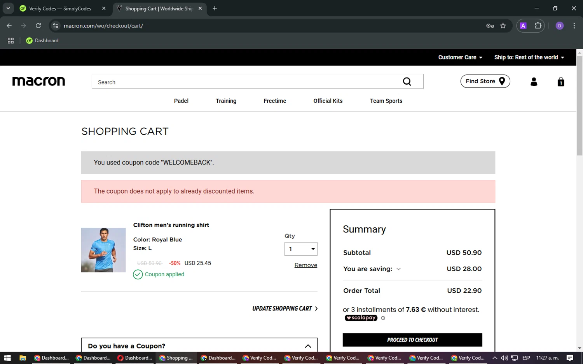Open the Official Kits menu
The height and width of the screenshot is (364, 583).
(328, 101)
